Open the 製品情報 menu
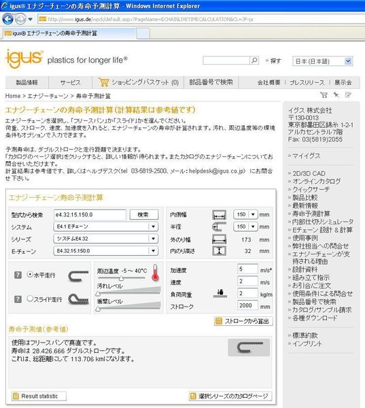The width and height of the screenshot is (365, 408). 27,82
